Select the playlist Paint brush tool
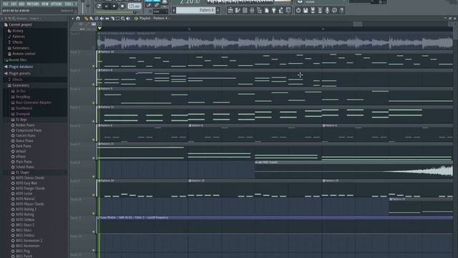 tap(91, 19)
